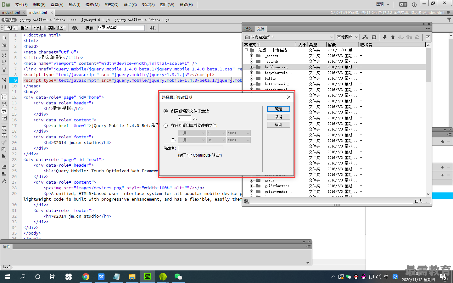
Task: Select the 'grids' folder row
Action: point(334,180)
